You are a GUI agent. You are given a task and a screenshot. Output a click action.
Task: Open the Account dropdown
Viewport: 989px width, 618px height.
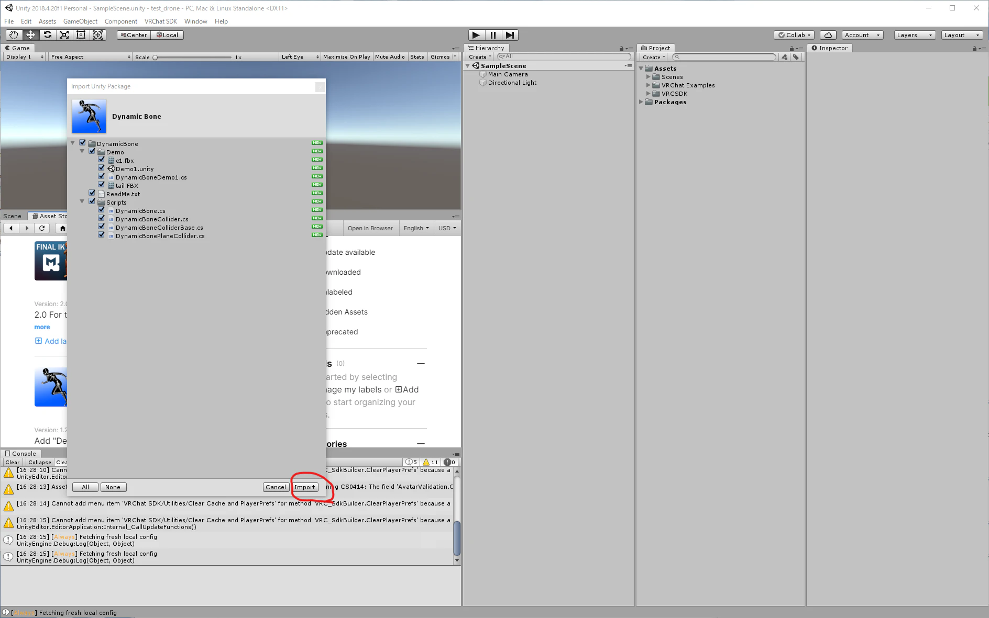[862, 35]
